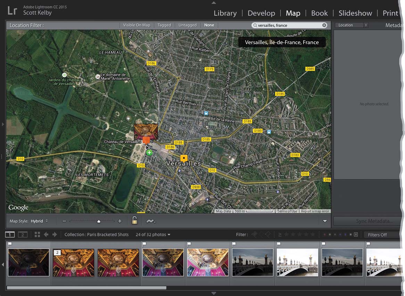Turn on the Visible On Map filter
Viewport: 405px width, 296px height.
click(x=137, y=25)
